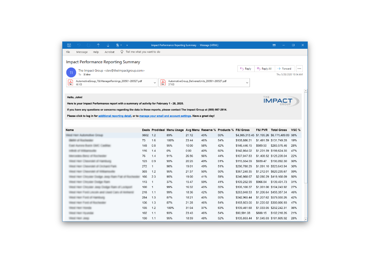The width and height of the screenshot is (370, 263).
Task: Click the lightbulb Tell me icon
Action: [x=122, y=52]
